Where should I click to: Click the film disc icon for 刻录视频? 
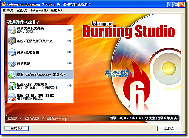(12, 63)
